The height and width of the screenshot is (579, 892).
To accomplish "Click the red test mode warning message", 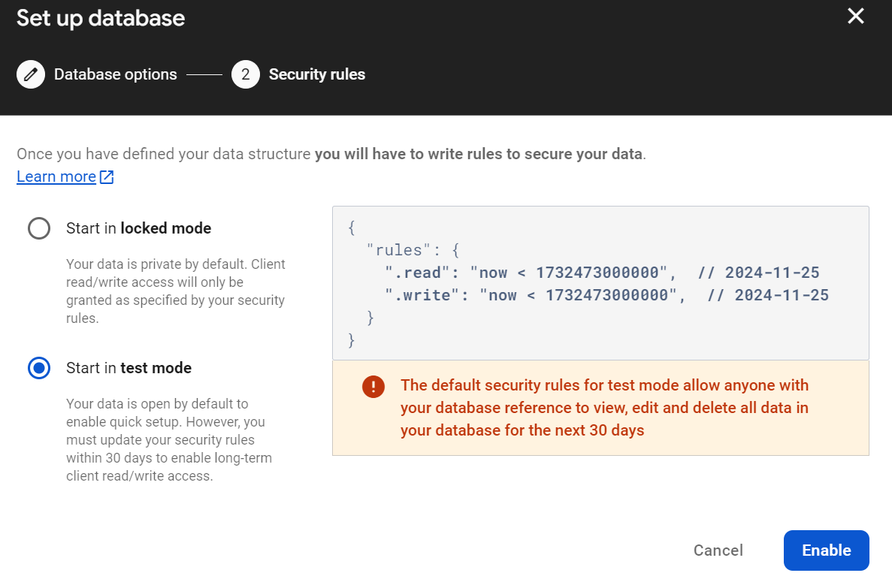I will click(604, 408).
